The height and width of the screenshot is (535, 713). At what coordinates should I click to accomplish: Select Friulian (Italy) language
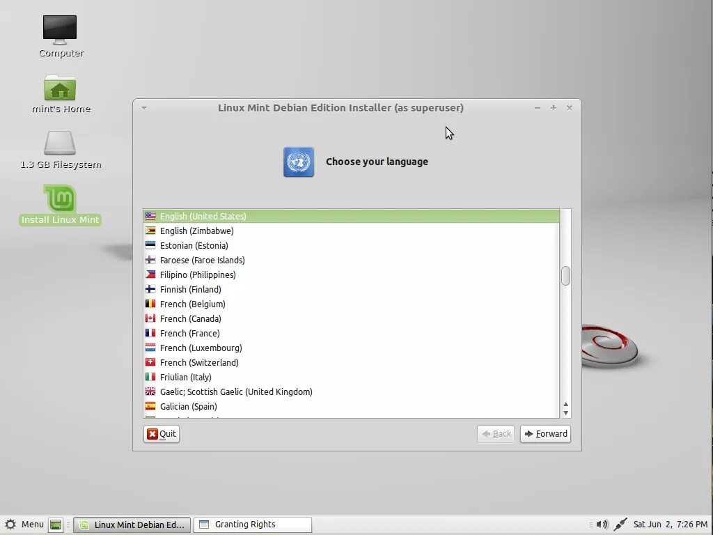(x=351, y=377)
